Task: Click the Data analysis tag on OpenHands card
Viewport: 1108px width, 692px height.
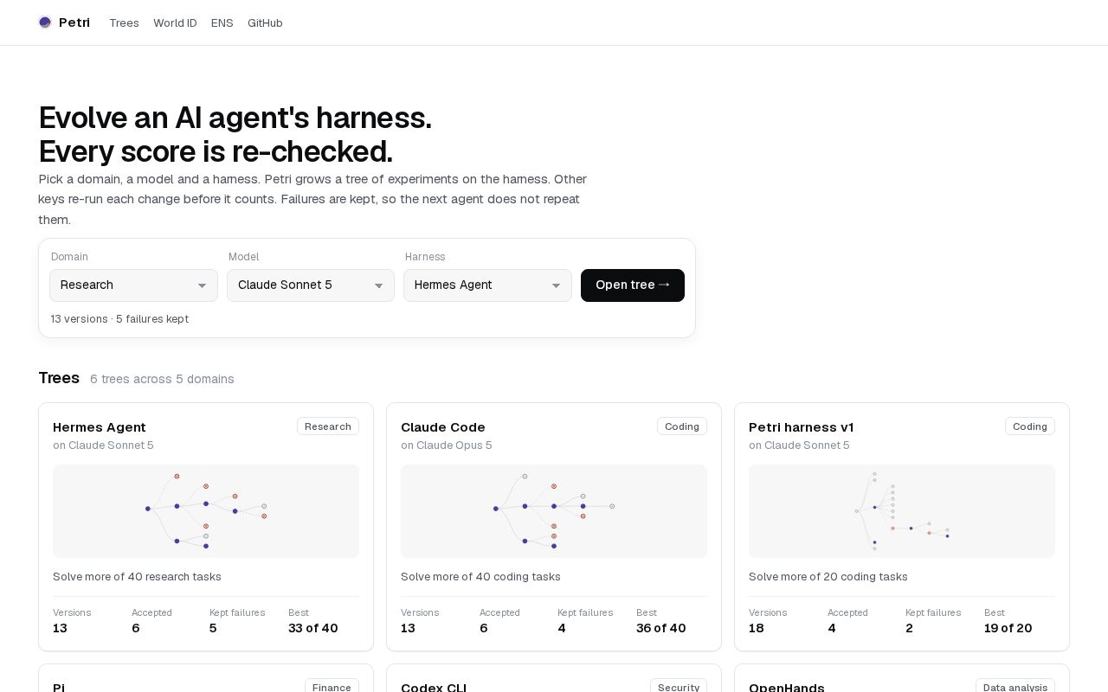Action: tap(1015, 687)
